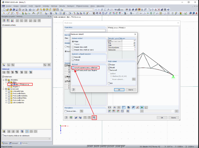
Task: Click OK in Nastavení detailů dialog
Action: tap(119, 90)
